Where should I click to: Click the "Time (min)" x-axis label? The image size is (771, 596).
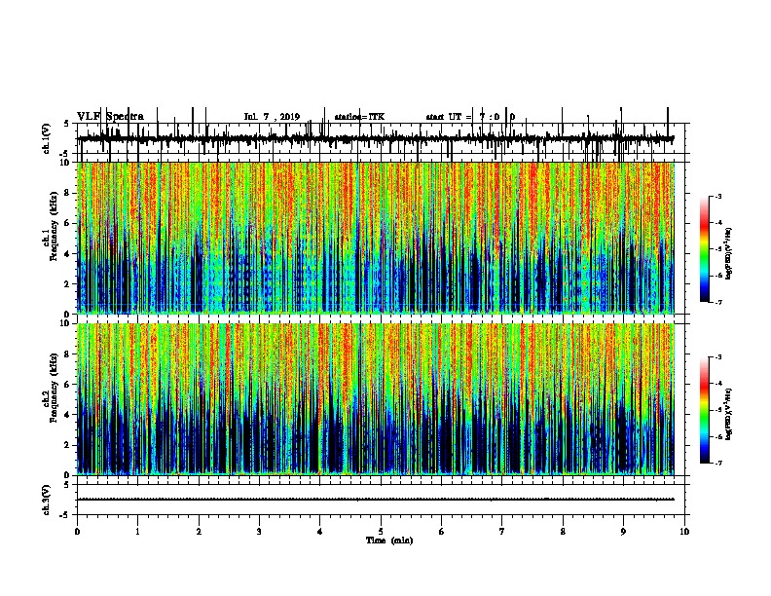(x=389, y=540)
